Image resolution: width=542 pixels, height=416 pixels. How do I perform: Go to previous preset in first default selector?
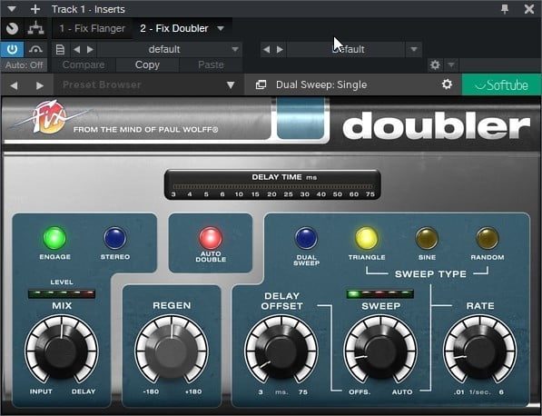tap(77, 49)
